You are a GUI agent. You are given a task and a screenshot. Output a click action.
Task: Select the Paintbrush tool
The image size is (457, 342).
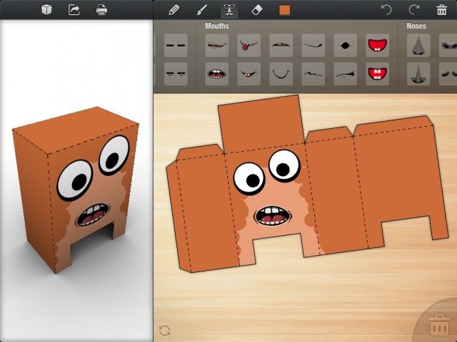201,10
